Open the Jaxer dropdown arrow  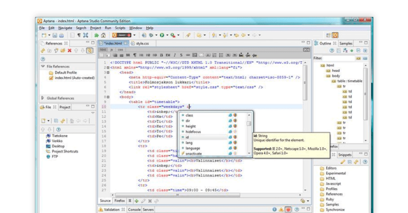[134, 35]
